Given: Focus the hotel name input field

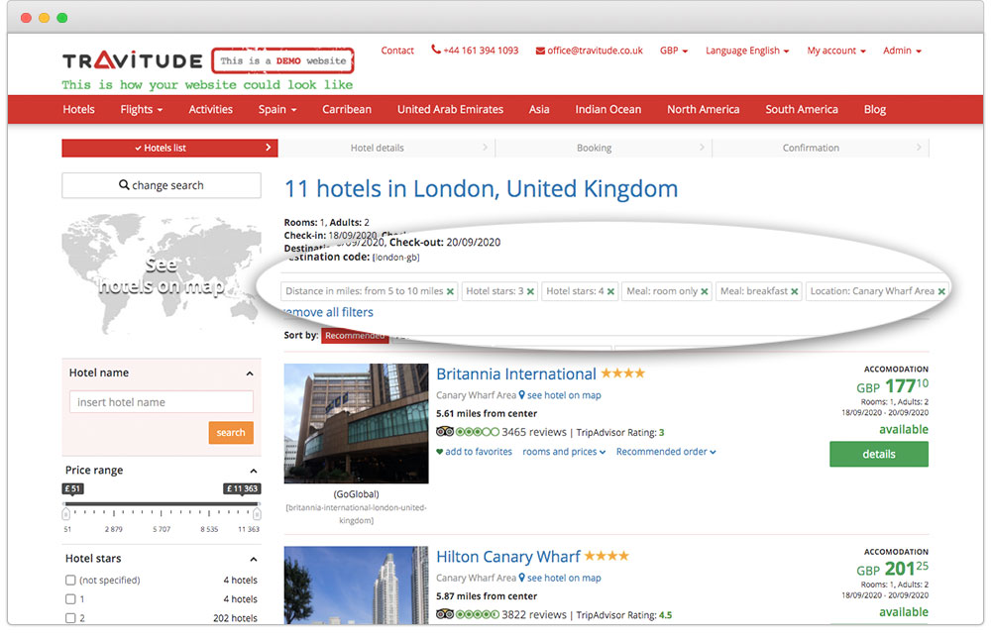Looking at the screenshot, I should [162, 402].
